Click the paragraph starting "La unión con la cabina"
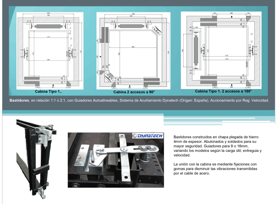The width and height of the screenshot is (276, 204). 215,169
